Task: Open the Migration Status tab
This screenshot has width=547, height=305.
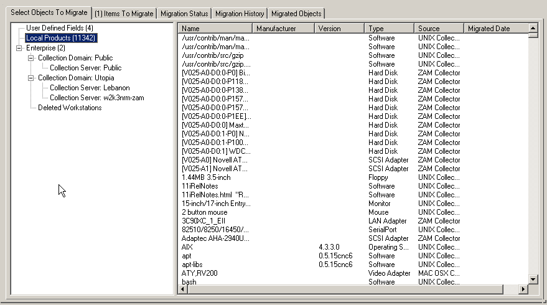Action: 184,14
